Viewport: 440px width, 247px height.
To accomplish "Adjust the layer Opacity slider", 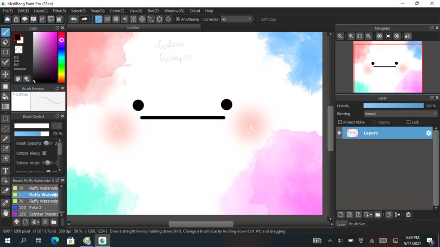I will point(394,105).
